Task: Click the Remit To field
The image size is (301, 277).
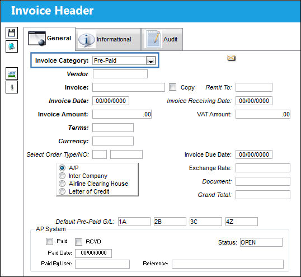Action: (x=254, y=87)
